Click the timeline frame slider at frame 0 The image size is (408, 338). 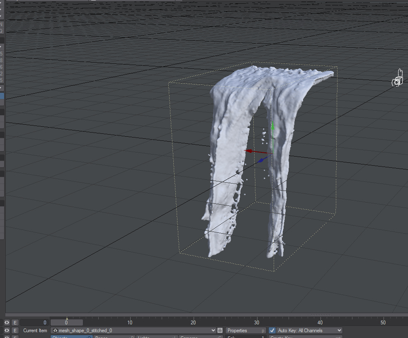click(66, 322)
